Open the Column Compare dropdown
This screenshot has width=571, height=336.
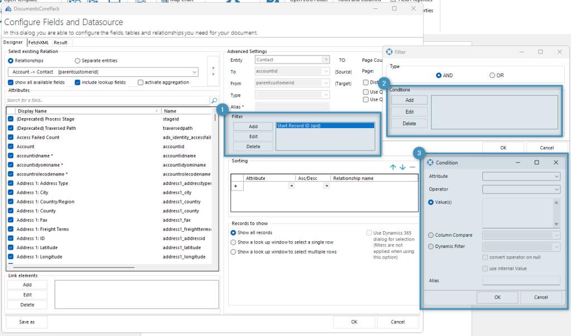click(521, 236)
